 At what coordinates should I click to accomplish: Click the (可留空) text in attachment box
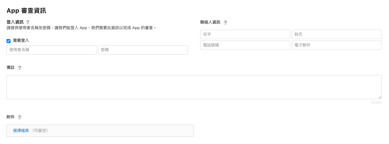[40, 131]
